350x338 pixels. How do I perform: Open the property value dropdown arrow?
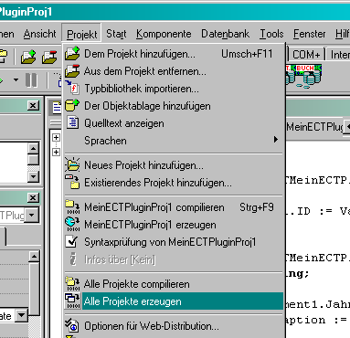(21, 316)
